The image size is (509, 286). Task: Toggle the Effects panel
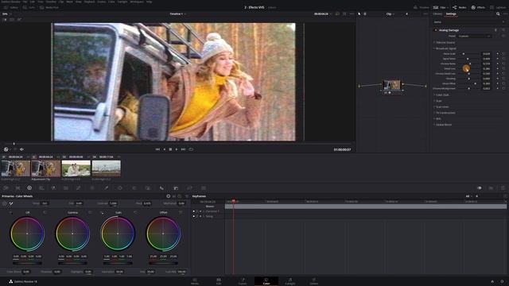coord(478,7)
